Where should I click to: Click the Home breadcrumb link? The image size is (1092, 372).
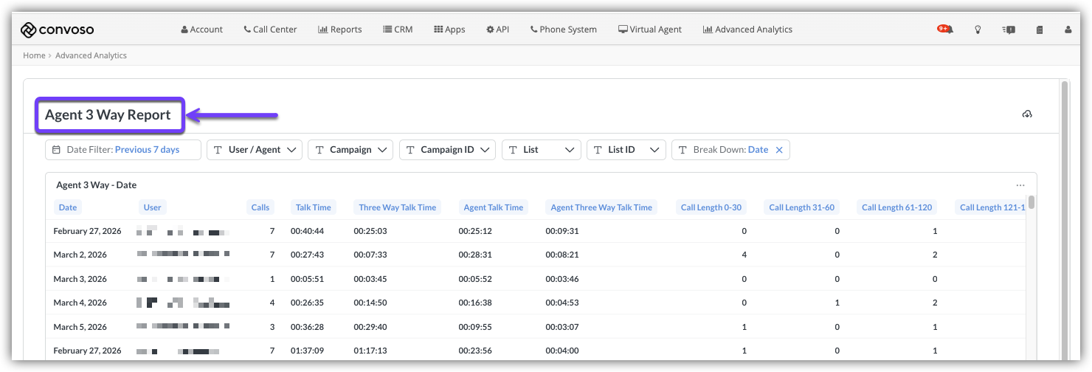coord(34,55)
